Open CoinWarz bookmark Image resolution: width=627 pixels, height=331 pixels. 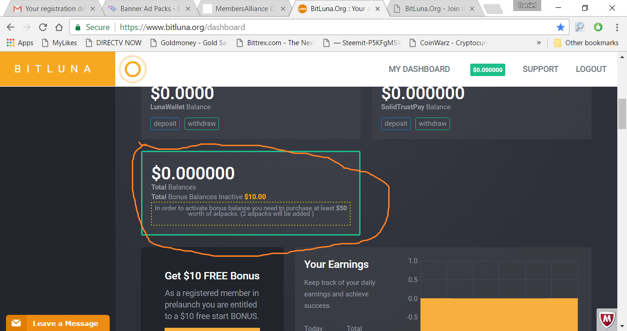point(448,43)
